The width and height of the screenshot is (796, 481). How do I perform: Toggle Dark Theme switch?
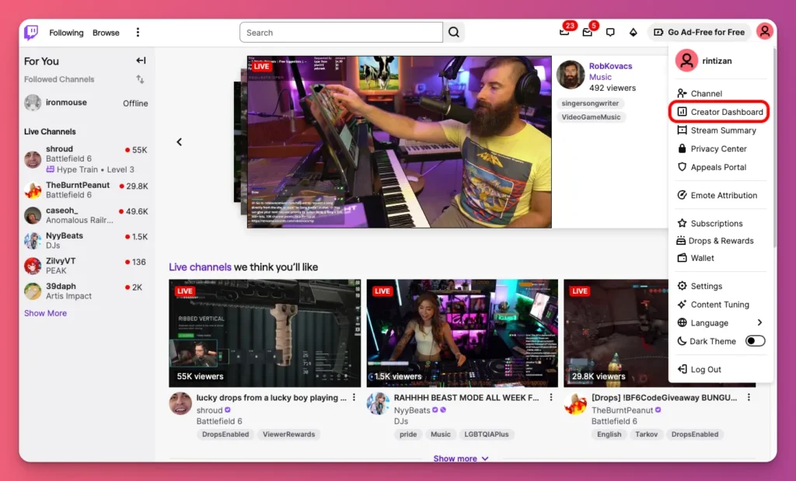755,341
